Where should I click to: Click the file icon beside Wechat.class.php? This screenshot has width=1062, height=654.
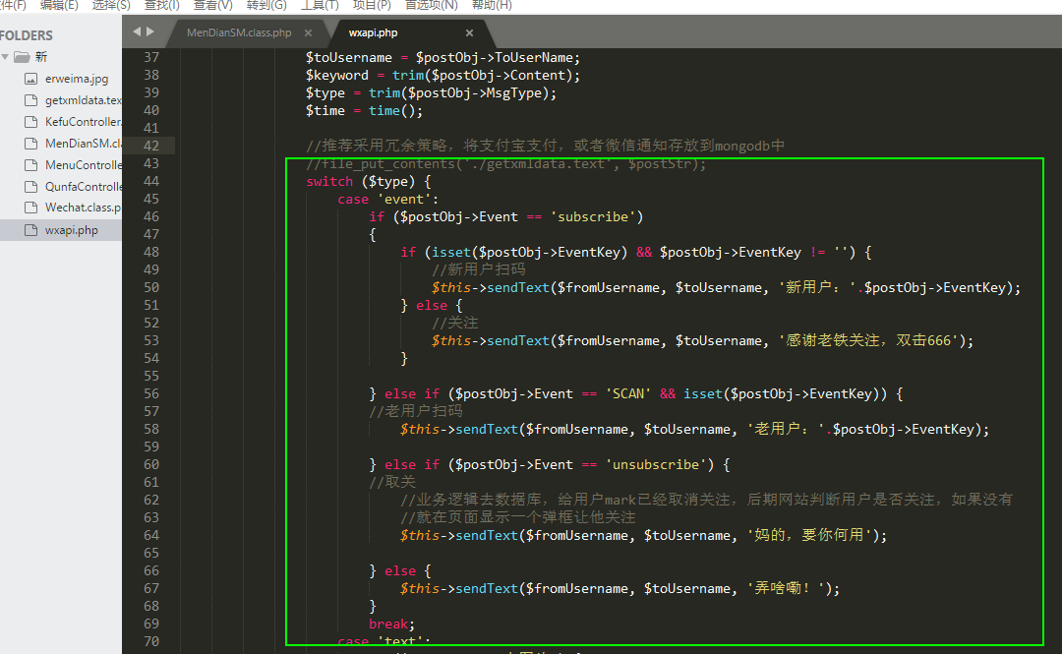(30, 208)
